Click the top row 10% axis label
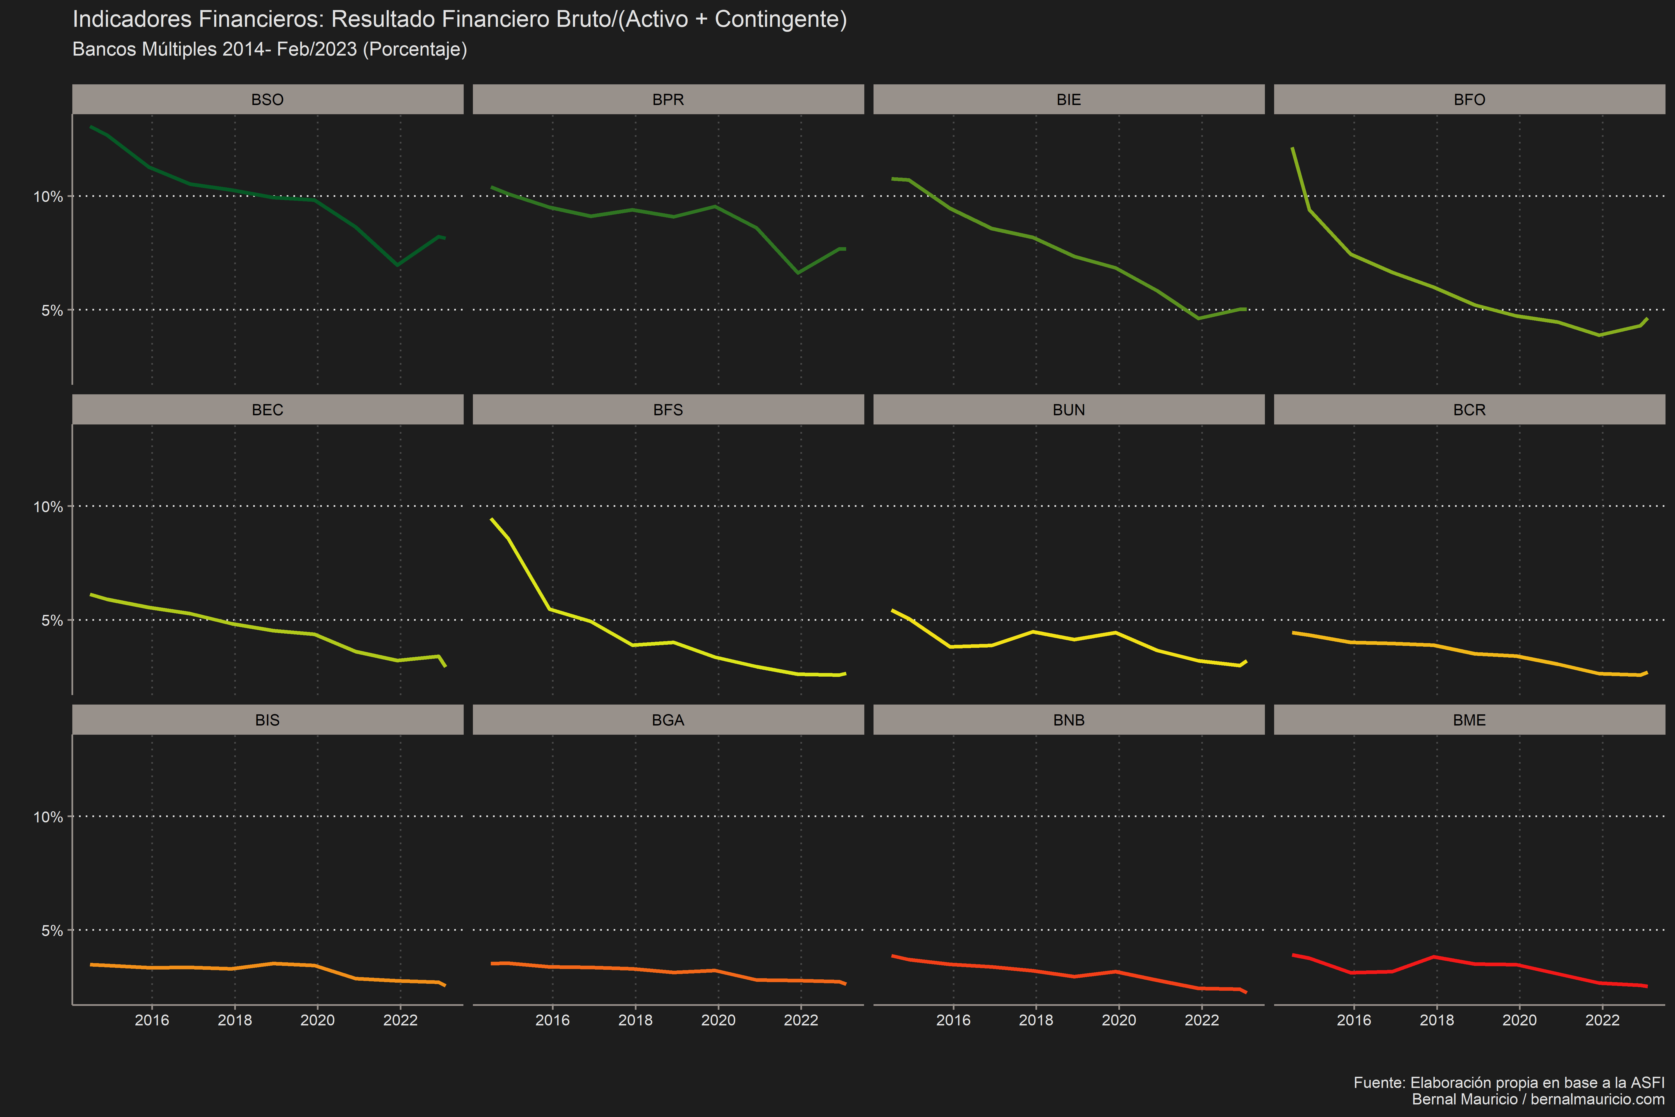Screen dimensions: 1675x1117 (x=48, y=197)
